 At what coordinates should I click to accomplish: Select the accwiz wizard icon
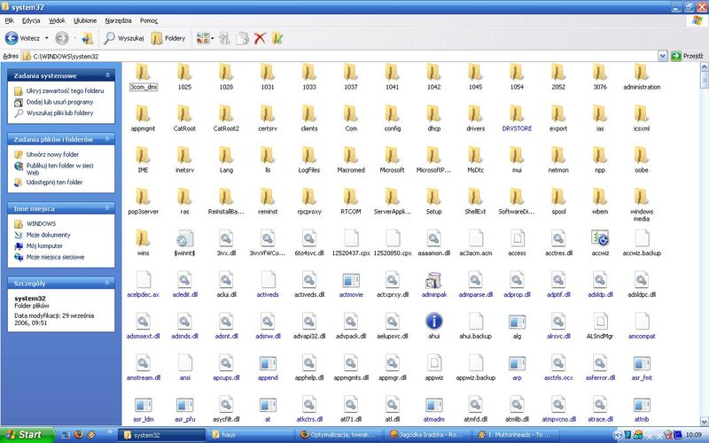click(x=600, y=238)
